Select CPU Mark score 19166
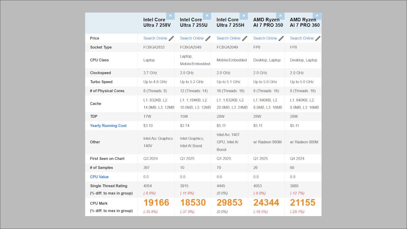The width and height of the screenshot is (407, 229). click(156, 203)
